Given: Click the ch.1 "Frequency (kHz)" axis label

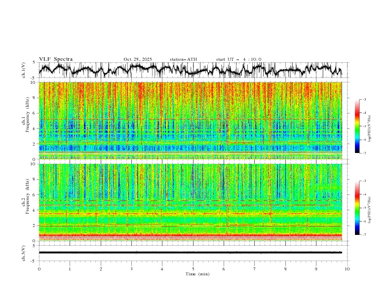Looking at the screenshot, I should point(28,113).
